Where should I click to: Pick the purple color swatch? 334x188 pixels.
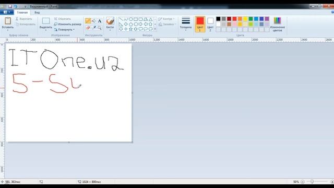tap(267, 19)
